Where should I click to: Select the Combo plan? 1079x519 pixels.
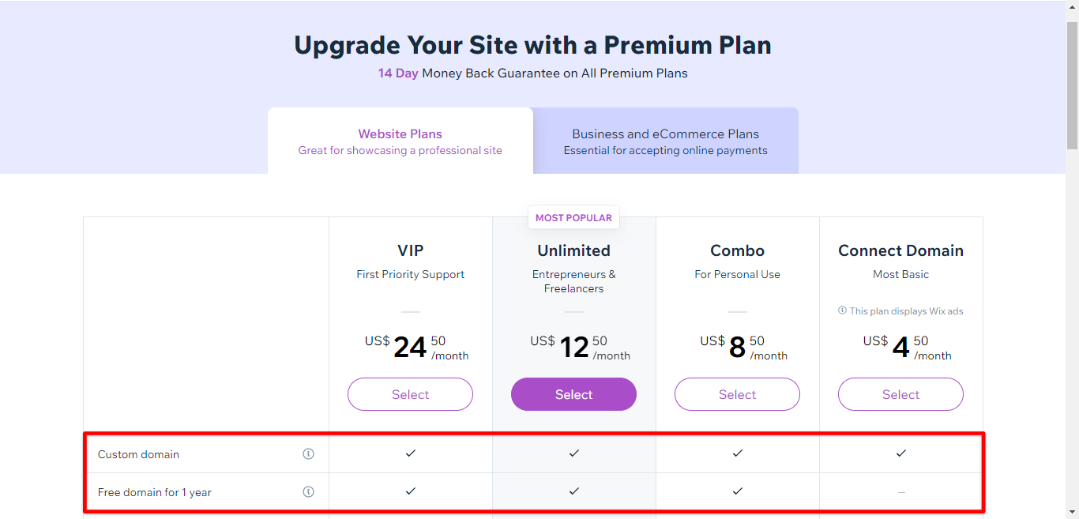point(737,394)
